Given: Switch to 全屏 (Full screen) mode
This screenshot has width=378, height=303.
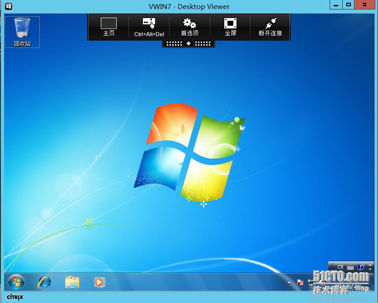Looking at the screenshot, I should 230,27.
